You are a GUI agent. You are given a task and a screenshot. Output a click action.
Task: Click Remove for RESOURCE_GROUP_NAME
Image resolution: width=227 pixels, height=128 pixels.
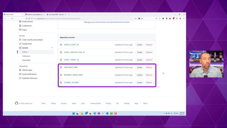149,75
